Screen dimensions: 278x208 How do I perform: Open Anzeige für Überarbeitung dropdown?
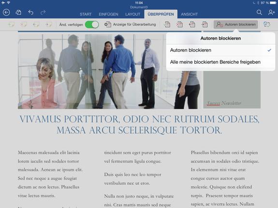pos(130,25)
